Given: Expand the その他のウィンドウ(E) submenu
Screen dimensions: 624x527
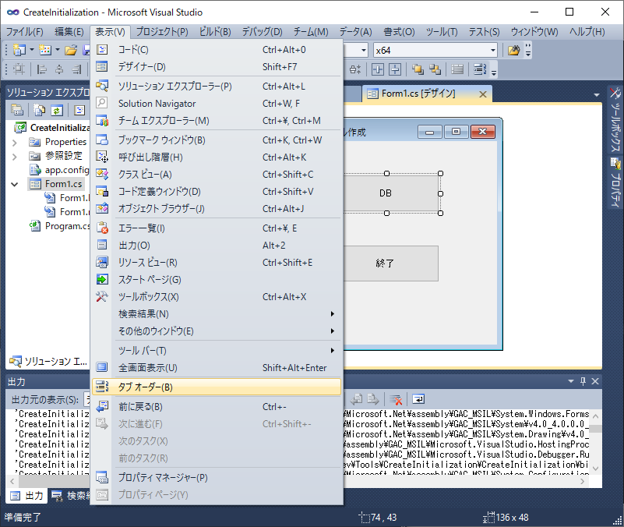Looking at the screenshot, I should point(217,331).
